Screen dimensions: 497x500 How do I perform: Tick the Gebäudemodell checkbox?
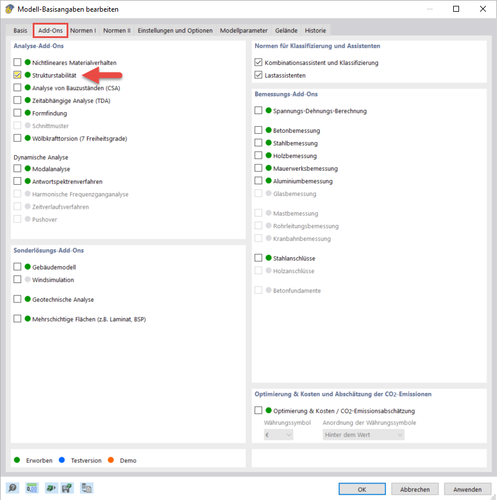point(18,267)
